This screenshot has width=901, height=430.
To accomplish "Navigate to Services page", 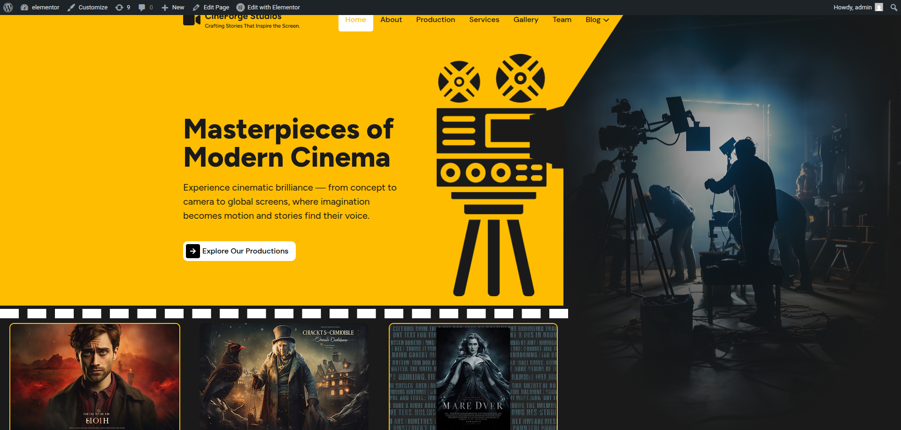I will (484, 20).
